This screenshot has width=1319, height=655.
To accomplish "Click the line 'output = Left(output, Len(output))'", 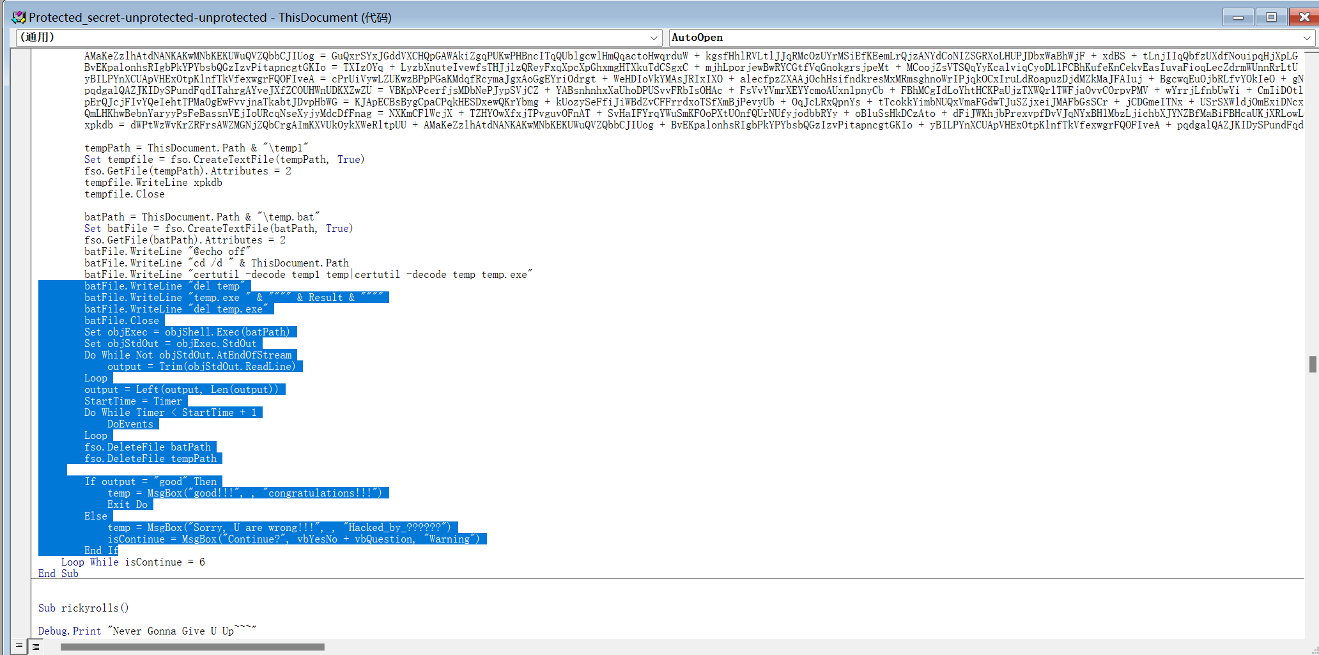I will [181, 389].
